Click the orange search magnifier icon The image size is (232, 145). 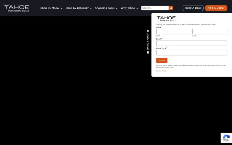coord(171,8)
